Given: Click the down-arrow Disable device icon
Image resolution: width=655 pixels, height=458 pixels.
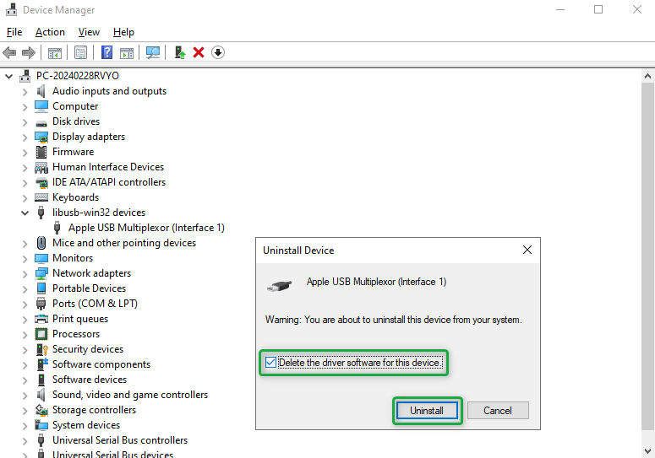Looking at the screenshot, I should tap(218, 52).
